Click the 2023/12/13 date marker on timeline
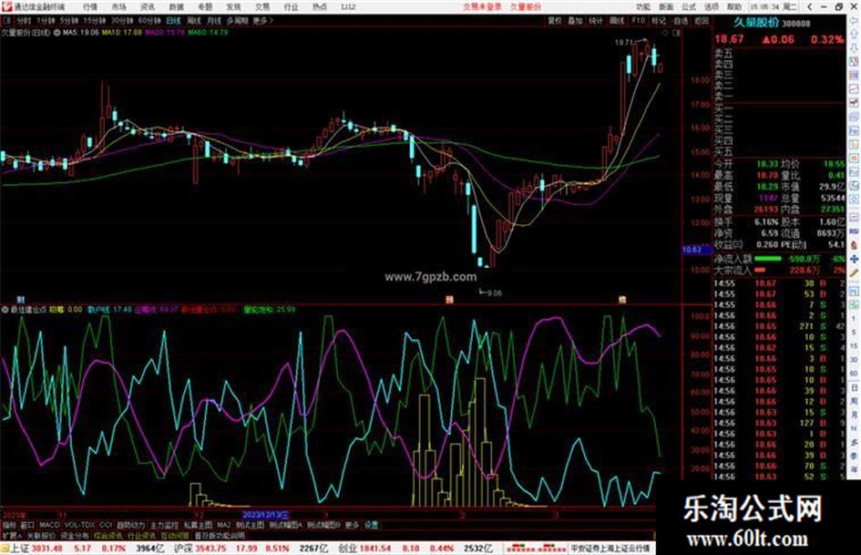861x555 pixels. [x=266, y=516]
